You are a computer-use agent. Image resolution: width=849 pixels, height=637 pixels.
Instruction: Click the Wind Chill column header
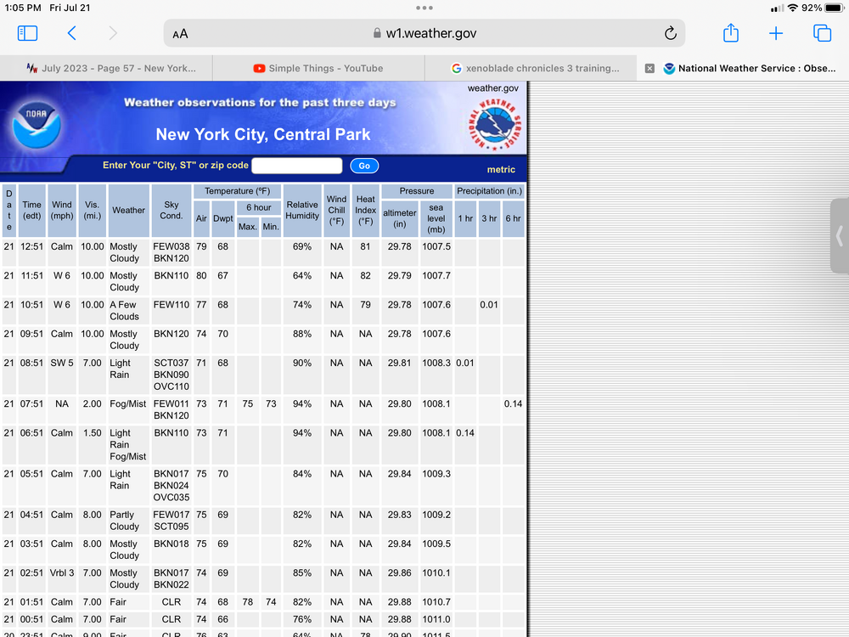336,210
